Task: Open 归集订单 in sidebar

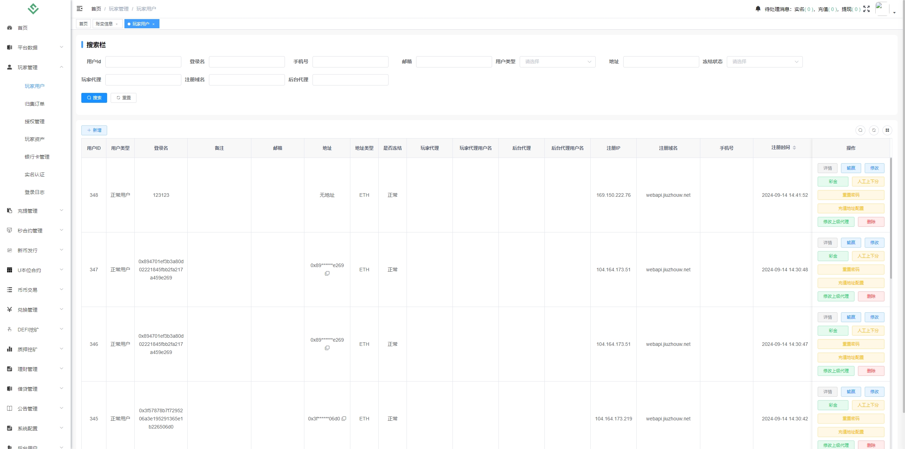Action: click(x=35, y=104)
